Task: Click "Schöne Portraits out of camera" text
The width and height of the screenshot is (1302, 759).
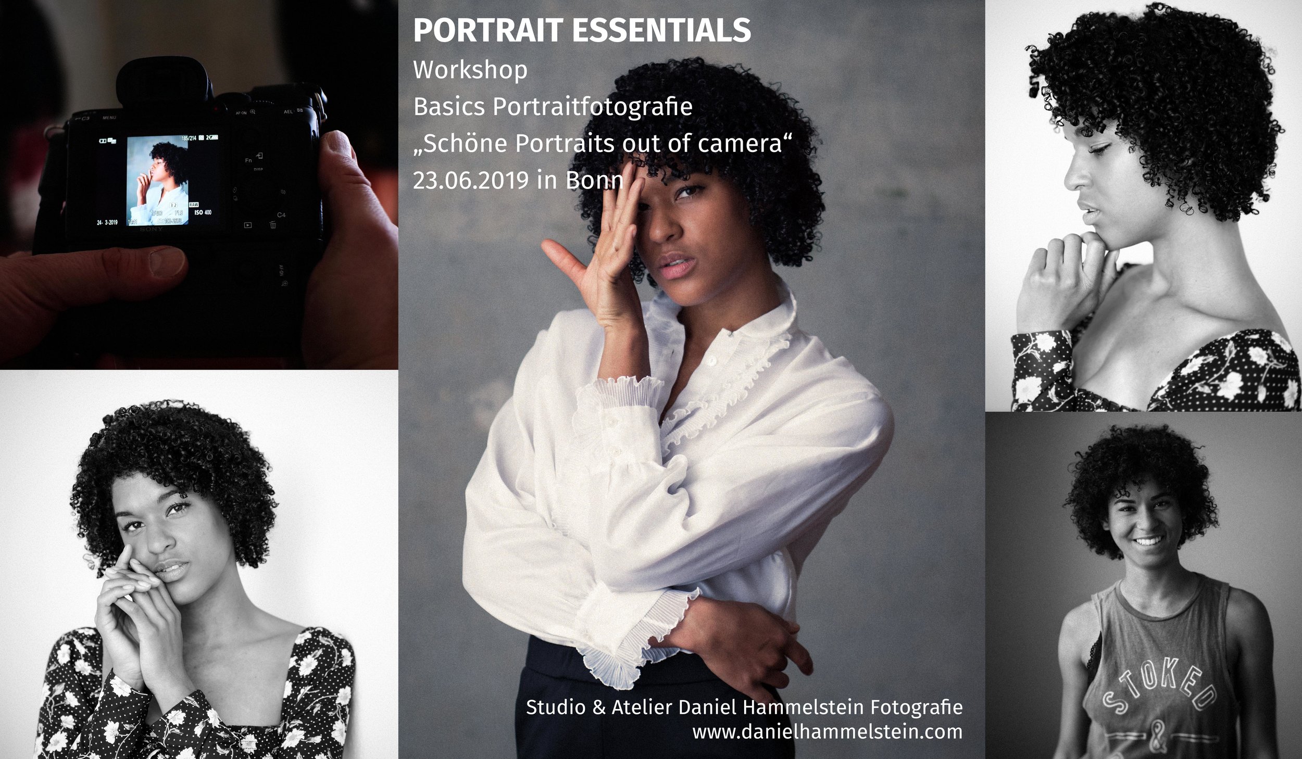Action: tap(603, 144)
